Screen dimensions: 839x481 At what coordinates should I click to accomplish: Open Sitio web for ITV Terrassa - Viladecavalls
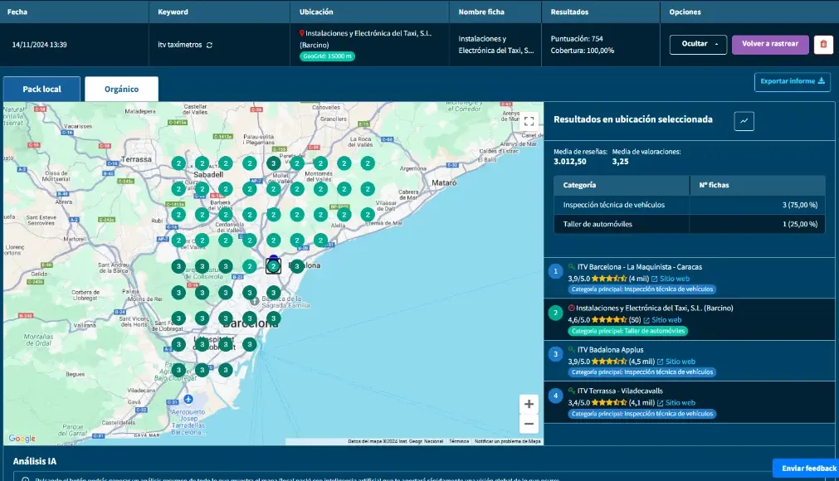pyautogui.click(x=679, y=403)
